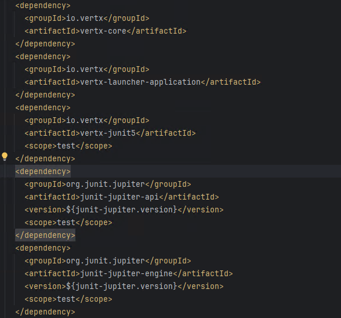Click the yellow lightbulb quick-fix icon
The height and width of the screenshot is (318, 341).
[5, 157]
